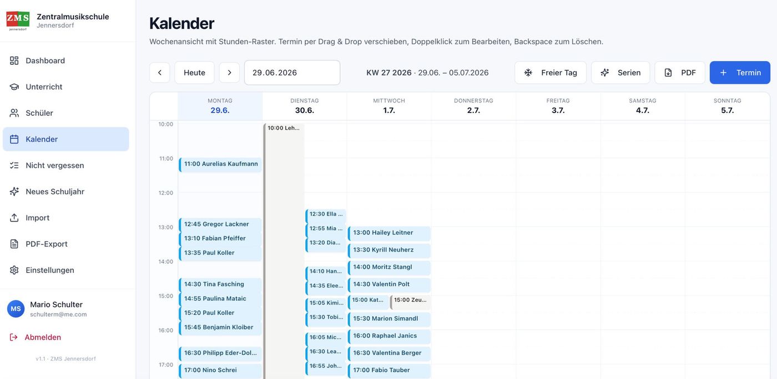Screen dimensions: 777x379
Task: Advance to next week with right chevron
Action: pos(229,73)
